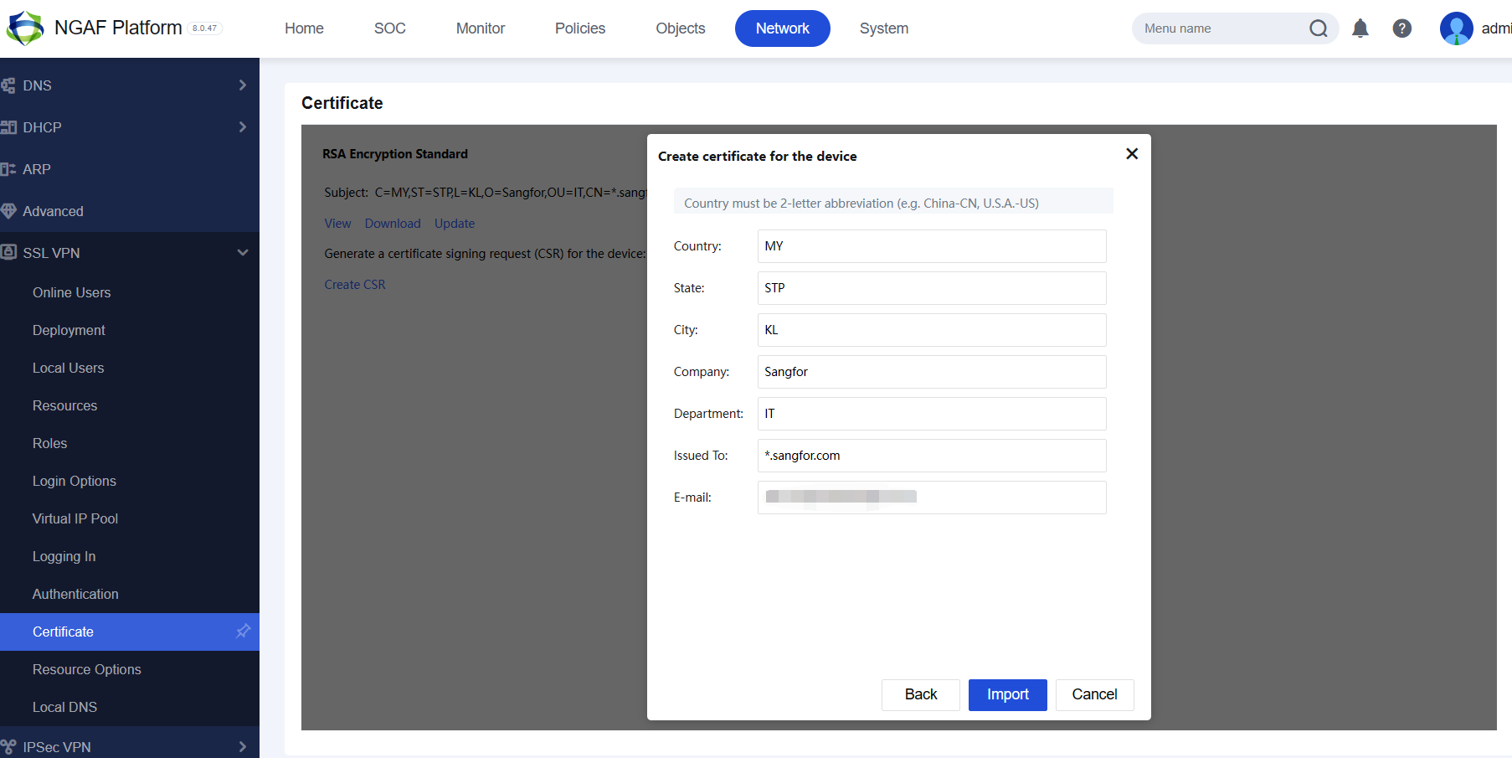Select the Issued To text field
The height and width of the screenshot is (758, 1512).
coord(931,456)
